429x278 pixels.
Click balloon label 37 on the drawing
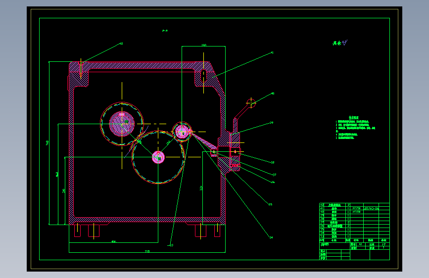pos(275,175)
